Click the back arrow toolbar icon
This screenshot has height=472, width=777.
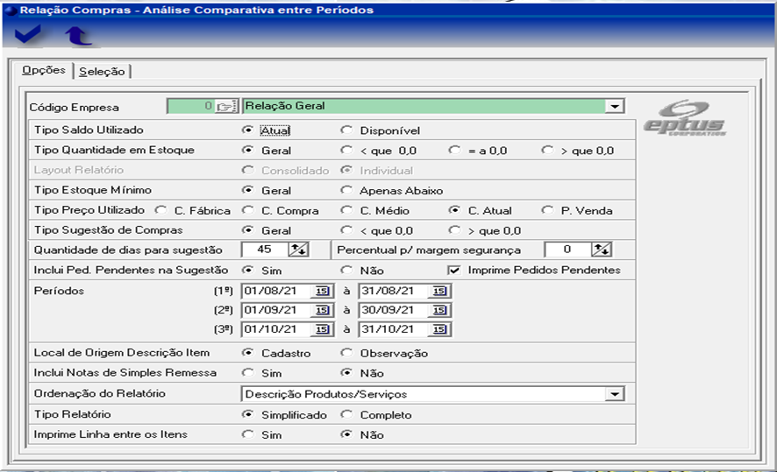tap(77, 35)
